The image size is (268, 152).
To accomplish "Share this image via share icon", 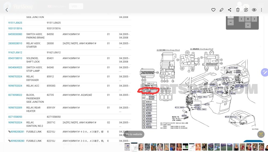I will coord(230,10).
